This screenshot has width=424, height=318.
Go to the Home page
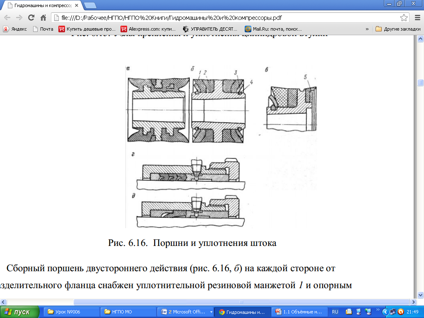tap(43, 18)
